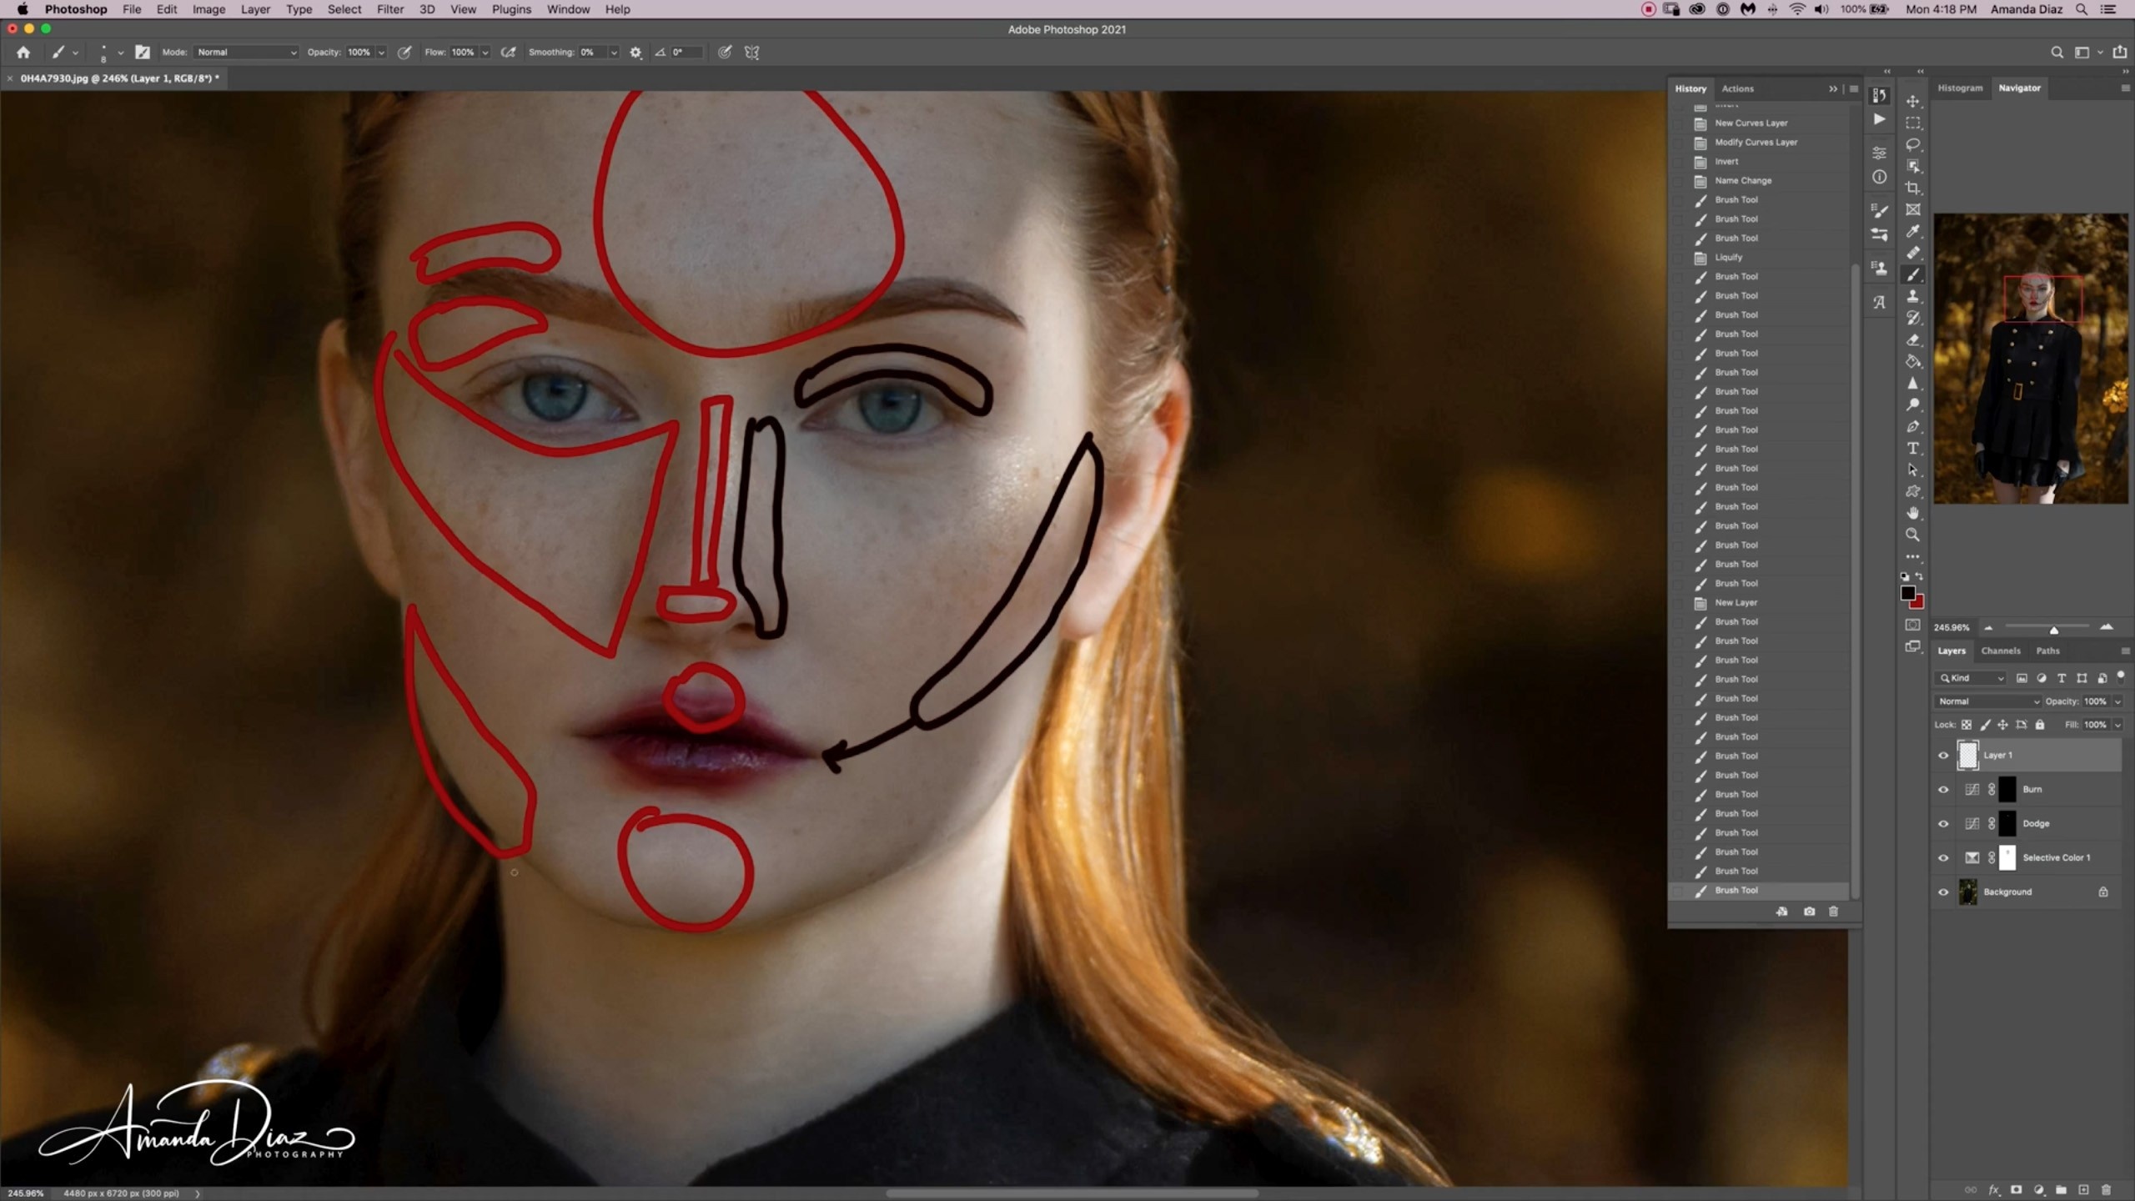Open the Filter menu

tap(389, 9)
